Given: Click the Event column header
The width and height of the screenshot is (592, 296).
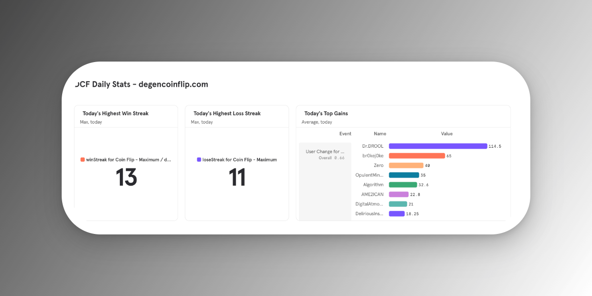Looking at the screenshot, I should [x=345, y=134].
